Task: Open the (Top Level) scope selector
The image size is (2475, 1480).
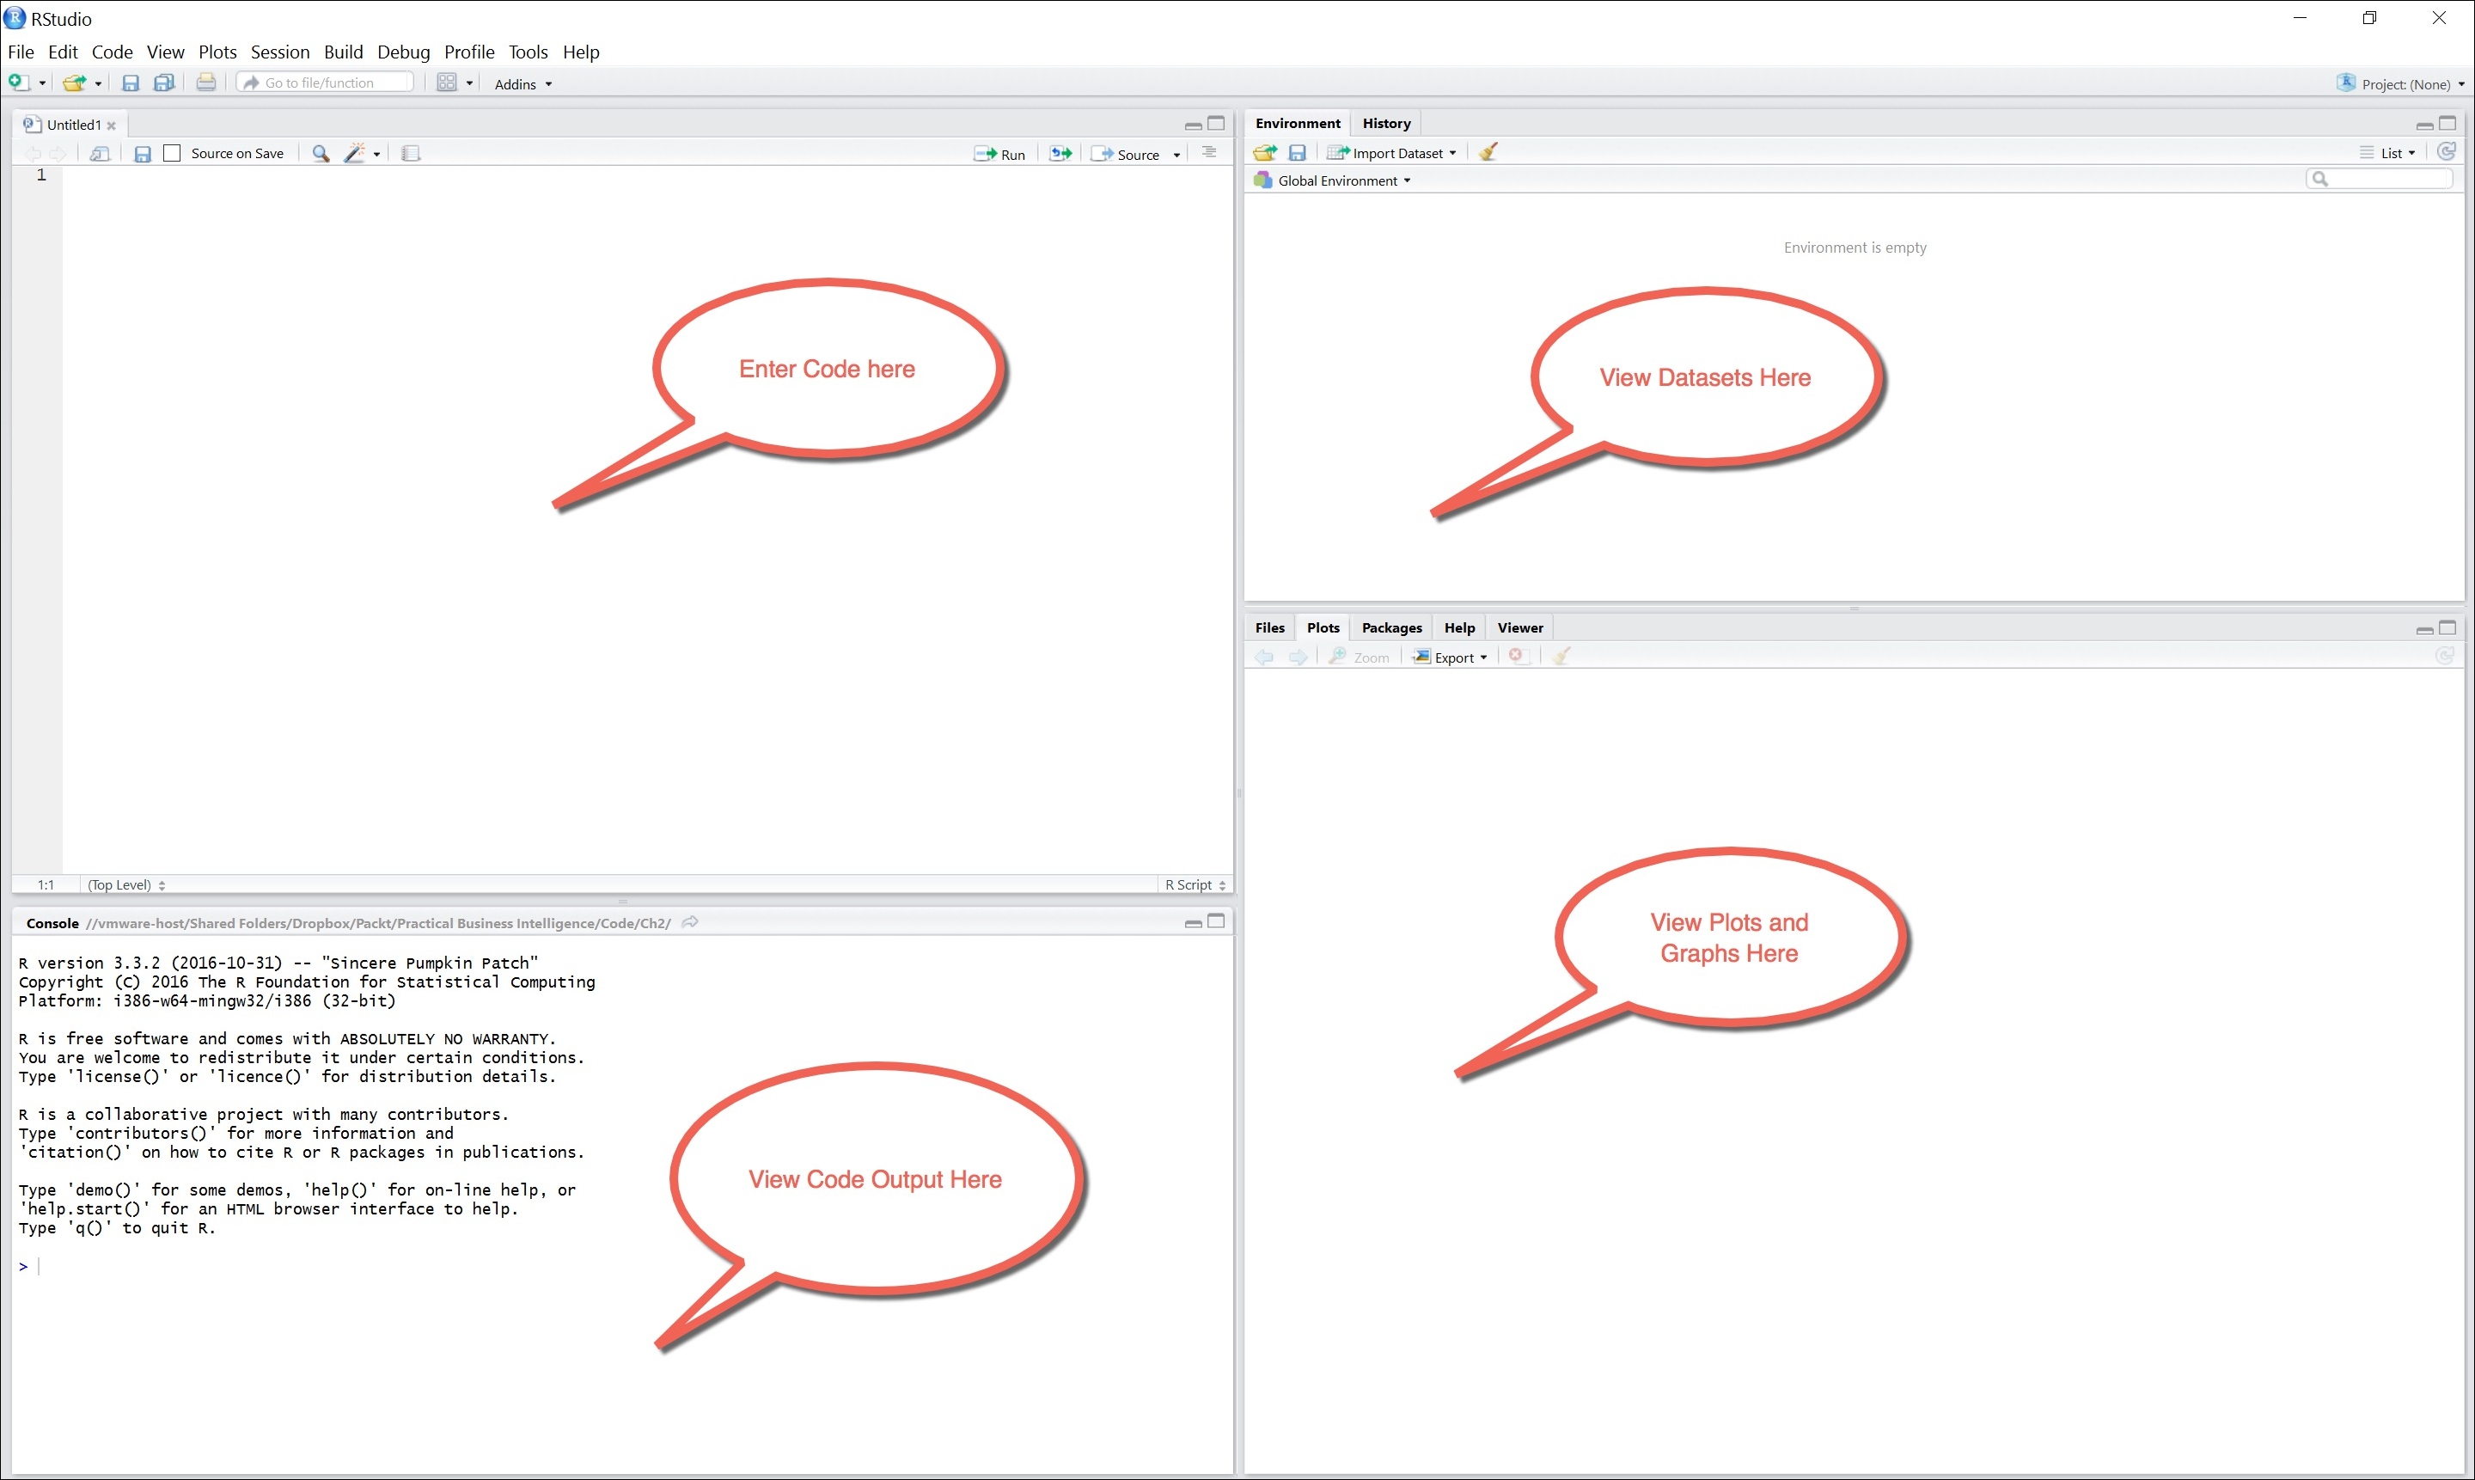Action: (x=126, y=884)
